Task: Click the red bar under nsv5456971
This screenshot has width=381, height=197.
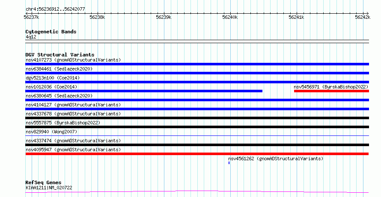Action: [331, 91]
